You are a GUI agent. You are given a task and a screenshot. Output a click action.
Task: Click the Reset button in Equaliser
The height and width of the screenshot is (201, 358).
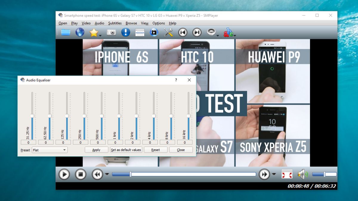[155, 150]
